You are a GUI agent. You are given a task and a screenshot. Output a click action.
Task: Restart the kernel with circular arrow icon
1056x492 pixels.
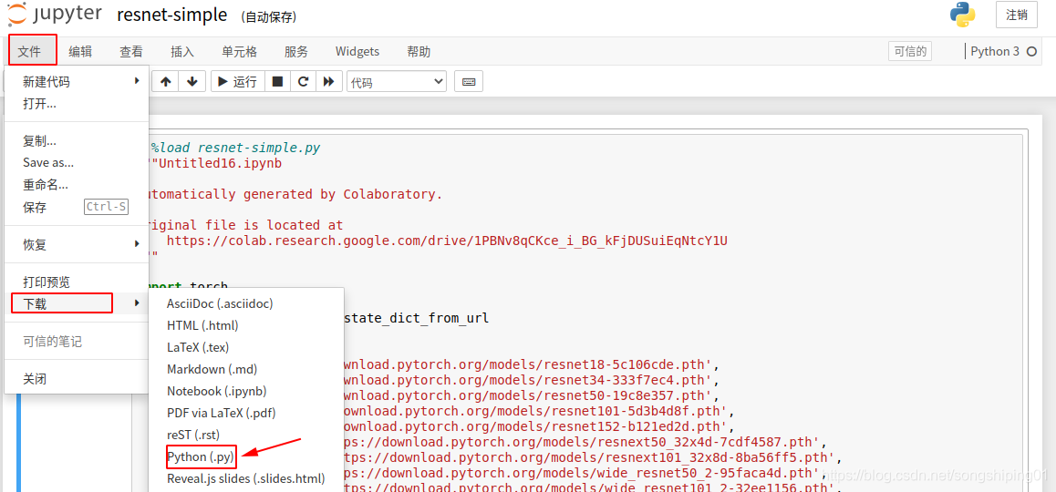(x=303, y=81)
